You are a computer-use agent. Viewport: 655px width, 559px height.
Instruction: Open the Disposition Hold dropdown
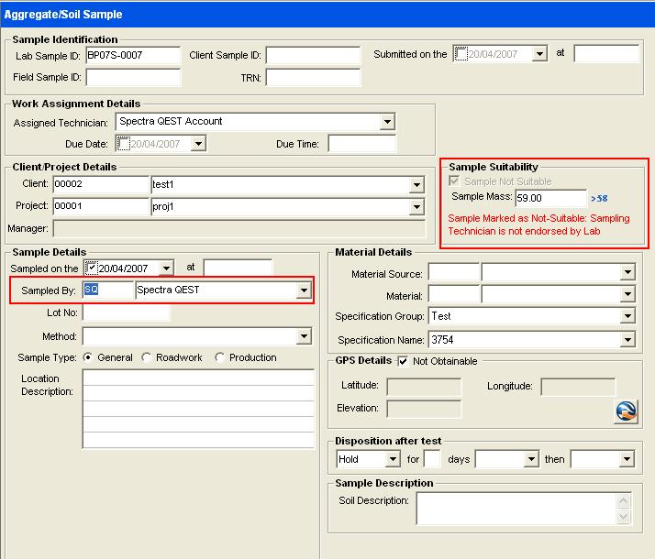(393, 459)
